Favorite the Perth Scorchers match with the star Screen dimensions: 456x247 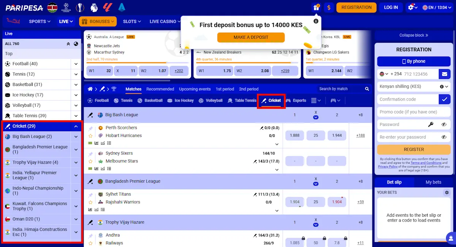[90, 135]
